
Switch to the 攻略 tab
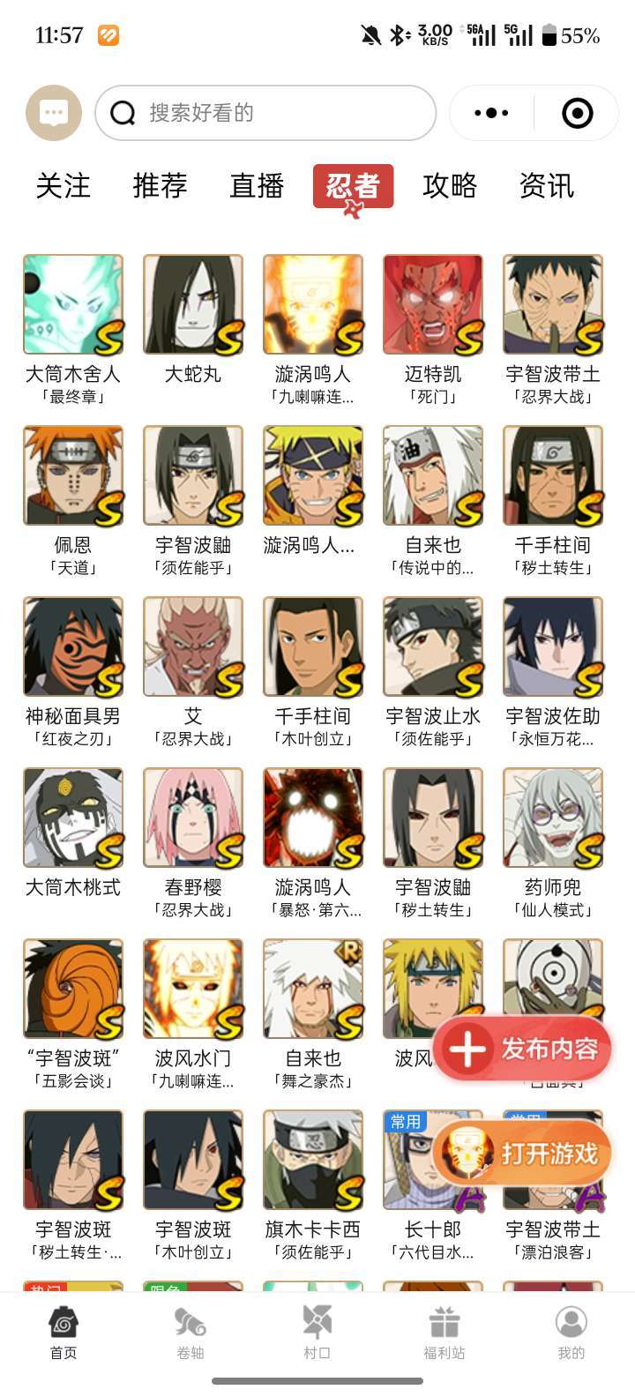coord(450,186)
